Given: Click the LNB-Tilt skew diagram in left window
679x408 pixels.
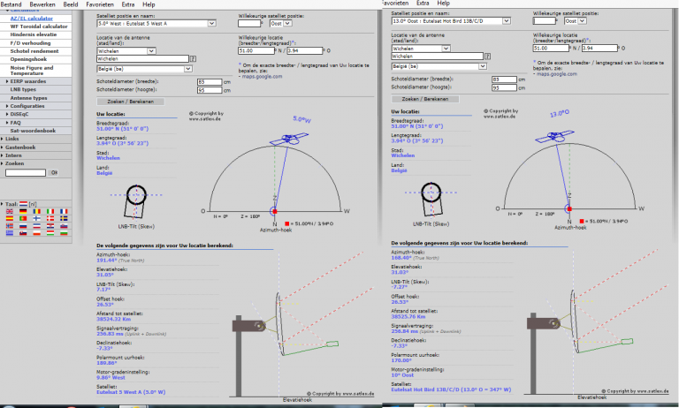Looking at the screenshot, I should click(134, 201).
